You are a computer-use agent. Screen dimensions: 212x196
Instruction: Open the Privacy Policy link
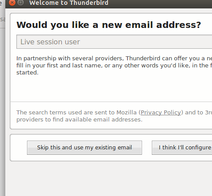tap(161, 113)
